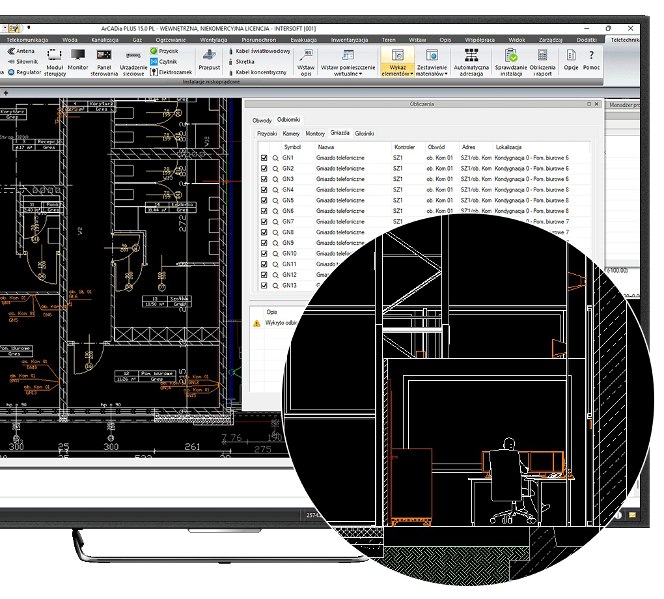The height and width of the screenshot is (599, 664).
Task: Insert a Przepust element
Action: pos(209,59)
